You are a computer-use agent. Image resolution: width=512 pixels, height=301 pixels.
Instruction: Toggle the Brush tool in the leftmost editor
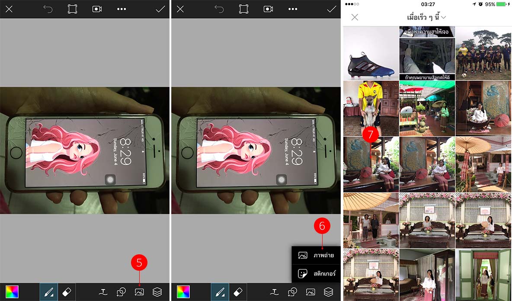pos(48,292)
